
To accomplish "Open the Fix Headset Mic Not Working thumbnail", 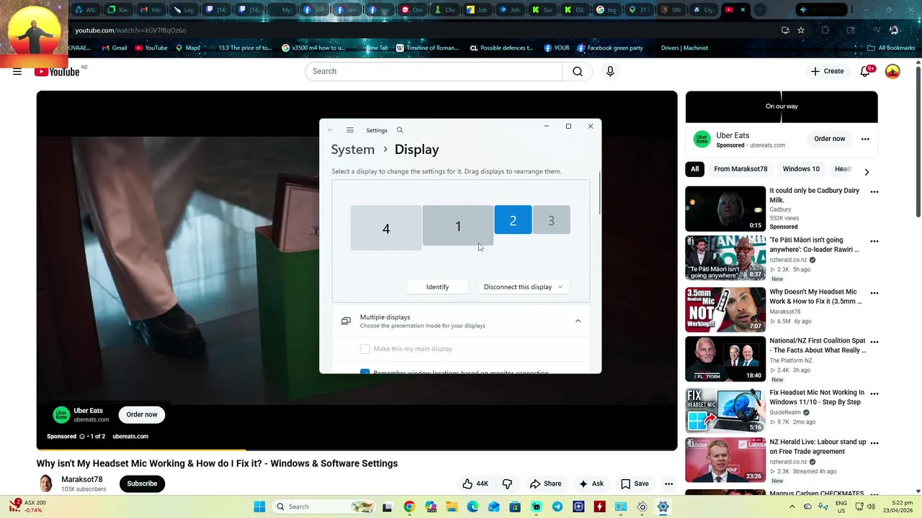I will 725,411.
